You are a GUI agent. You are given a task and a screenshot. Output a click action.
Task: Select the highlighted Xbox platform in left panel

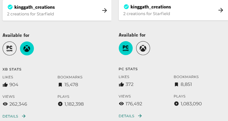click(x=27, y=48)
